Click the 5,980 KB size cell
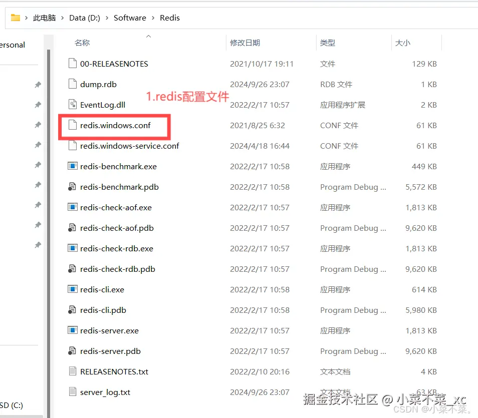 click(x=421, y=310)
